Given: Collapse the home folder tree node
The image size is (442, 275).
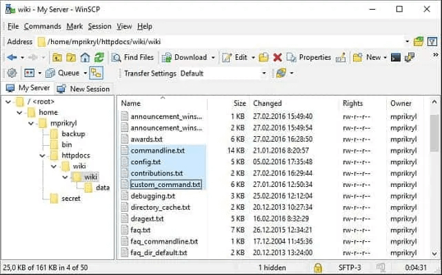Looking at the screenshot, I should pos(19,113).
